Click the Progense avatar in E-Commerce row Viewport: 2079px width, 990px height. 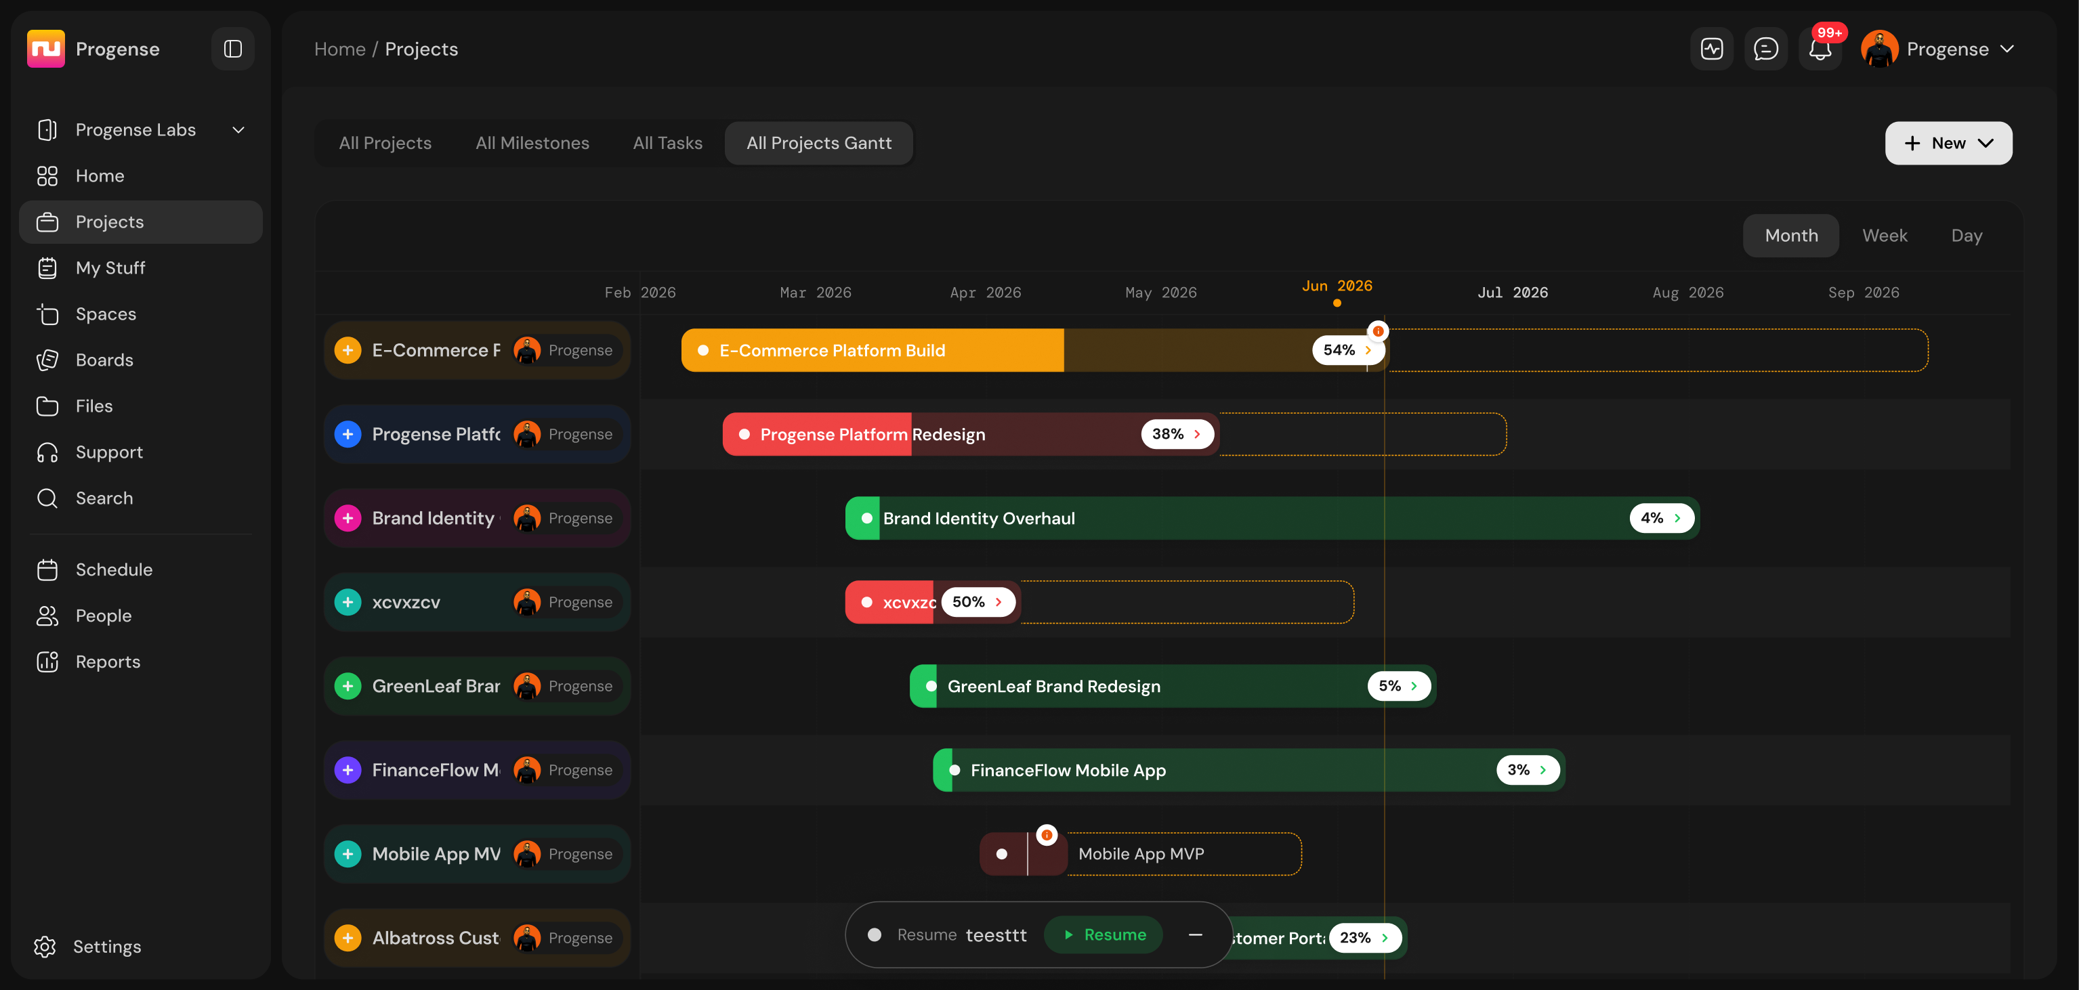527,350
